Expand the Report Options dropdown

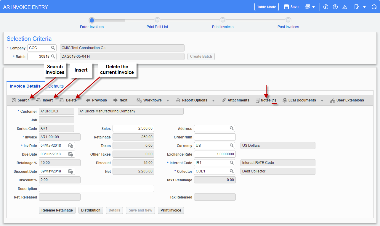(x=213, y=101)
